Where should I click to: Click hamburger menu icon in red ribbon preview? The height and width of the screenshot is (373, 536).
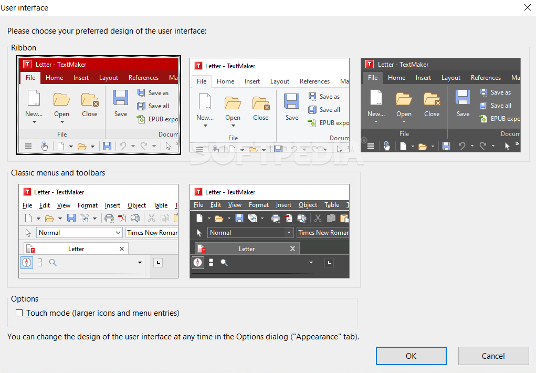(28, 147)
